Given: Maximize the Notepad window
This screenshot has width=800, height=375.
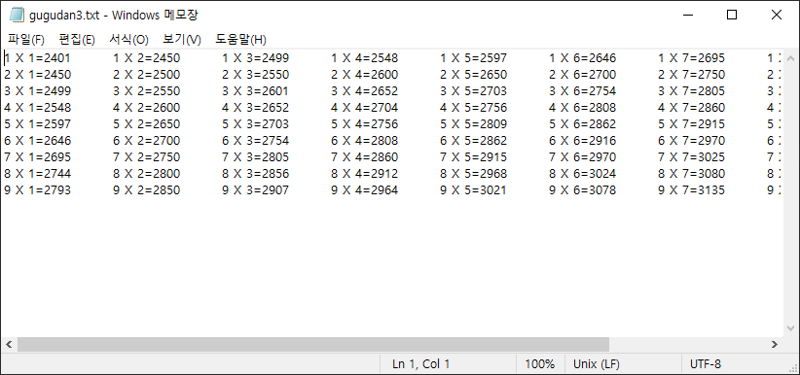Looking at the screenshot, I should coord(732,16).
